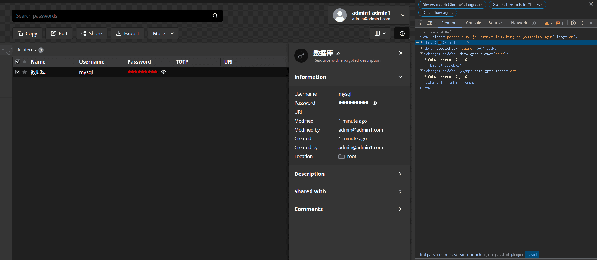The width and height of the screenshot is (597, 260).
Task: Sort by the TOTP column header
Action: (x=182, y=62)
